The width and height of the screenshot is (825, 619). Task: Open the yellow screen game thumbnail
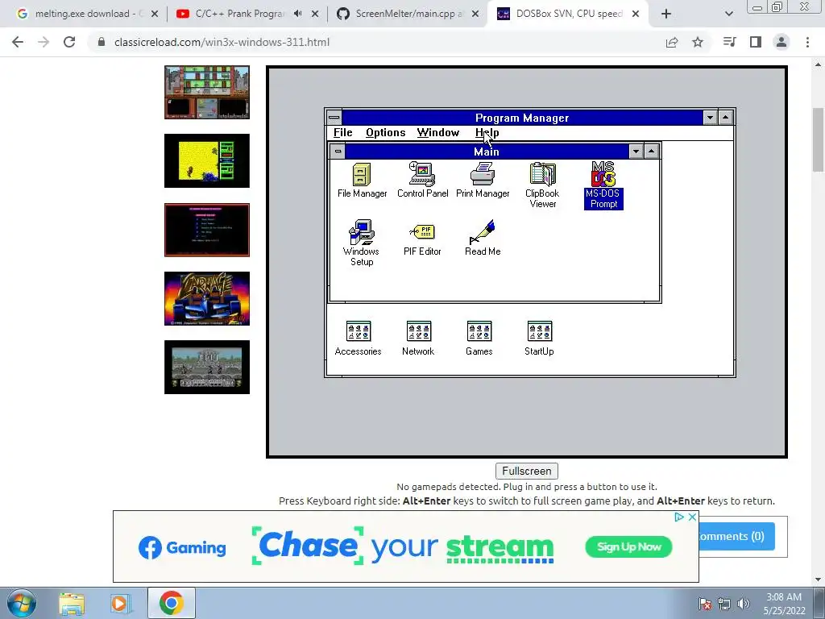point(207,160)
